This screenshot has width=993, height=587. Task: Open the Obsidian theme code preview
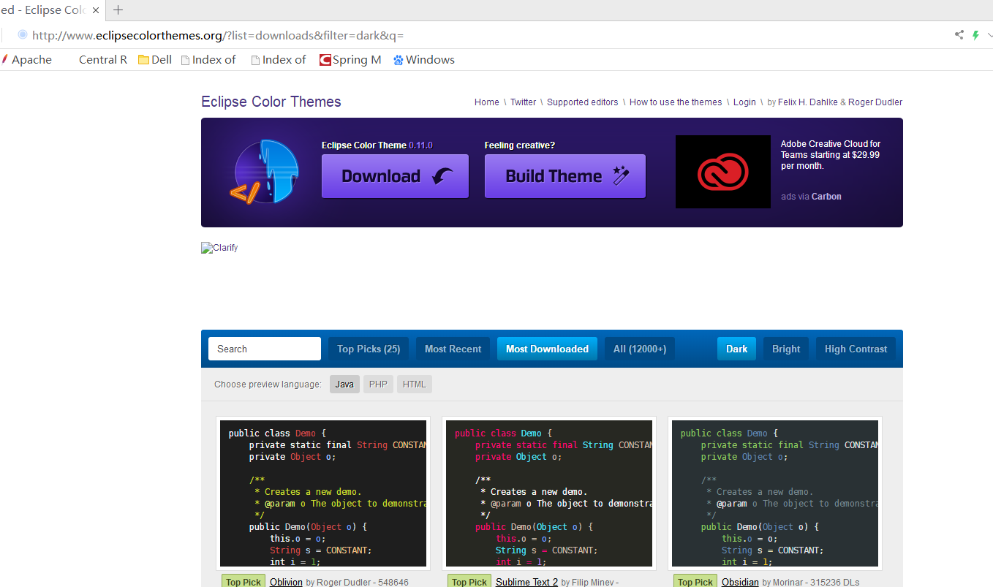(x=775, y=493)
